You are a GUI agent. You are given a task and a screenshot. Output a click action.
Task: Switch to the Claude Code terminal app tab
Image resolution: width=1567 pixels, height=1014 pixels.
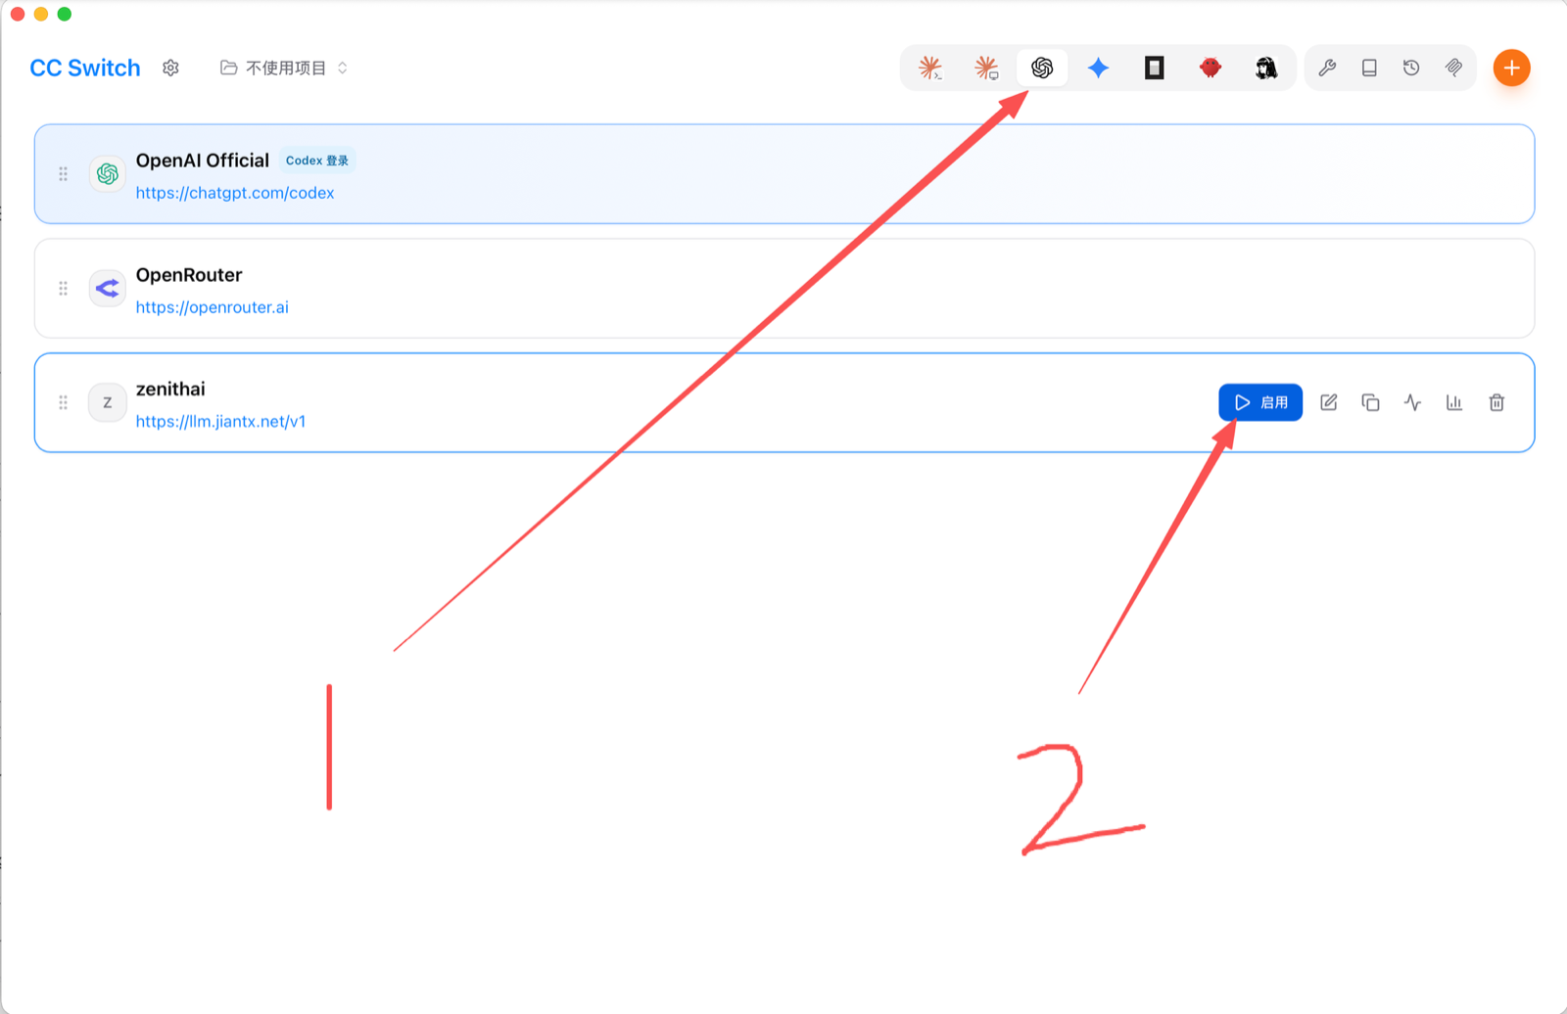point(929,68)
